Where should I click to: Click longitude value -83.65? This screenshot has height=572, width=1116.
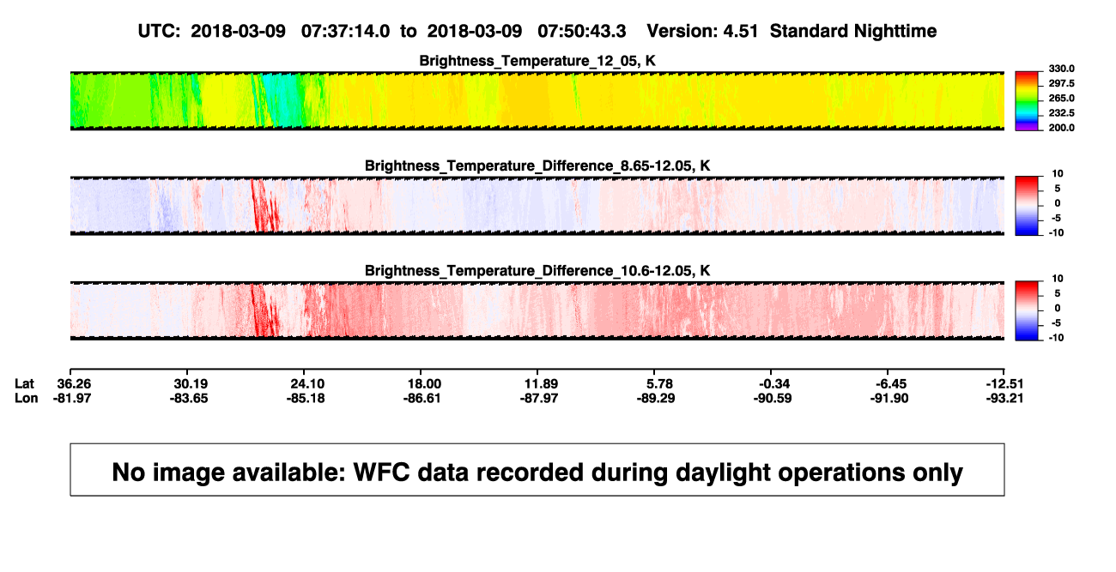tap(190, 398)
